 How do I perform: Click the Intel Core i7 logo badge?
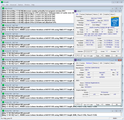point(115,22)
